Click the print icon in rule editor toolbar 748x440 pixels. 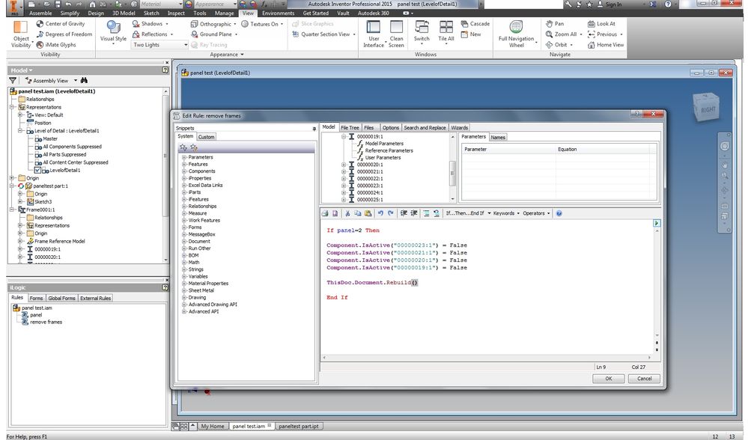click(x=325, y=213)
